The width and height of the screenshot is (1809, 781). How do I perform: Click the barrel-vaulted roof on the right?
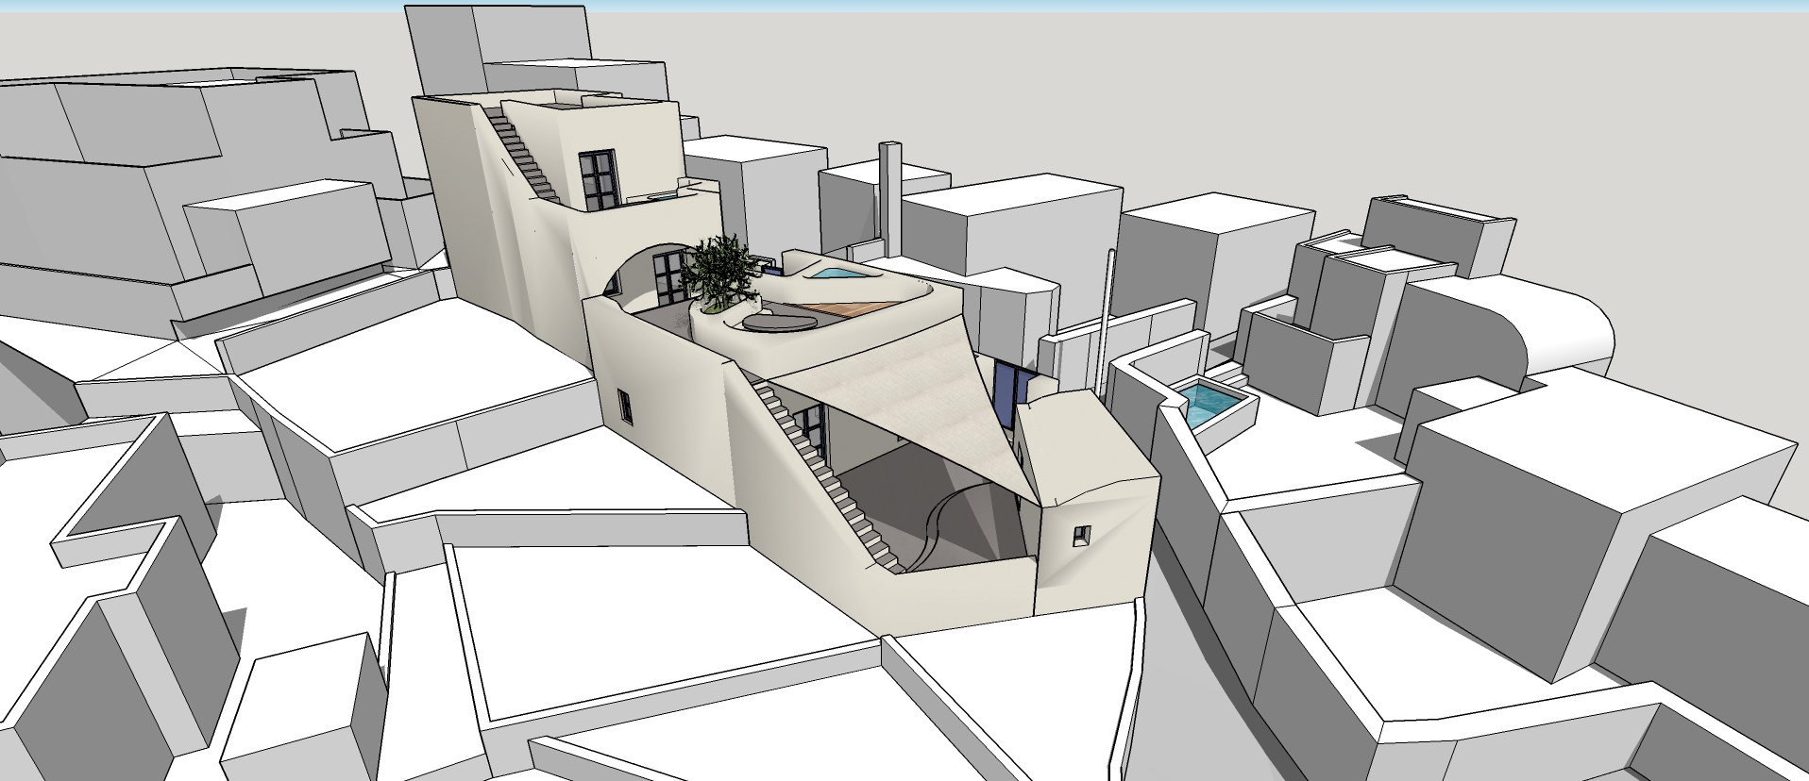click(x=1548, y=332)
